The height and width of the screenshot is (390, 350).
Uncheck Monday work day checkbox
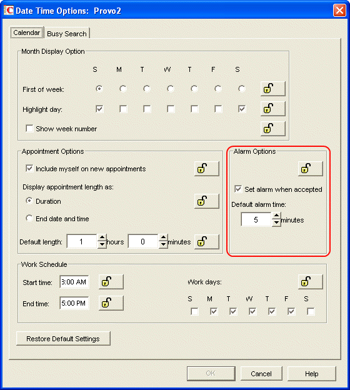214,311
